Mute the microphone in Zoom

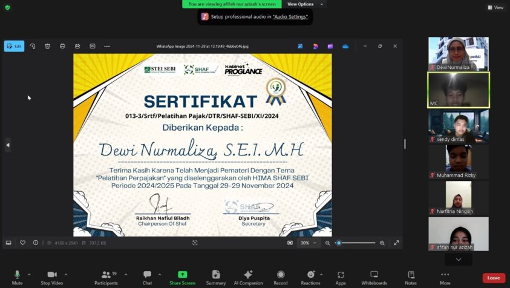(x=17, y=277)
